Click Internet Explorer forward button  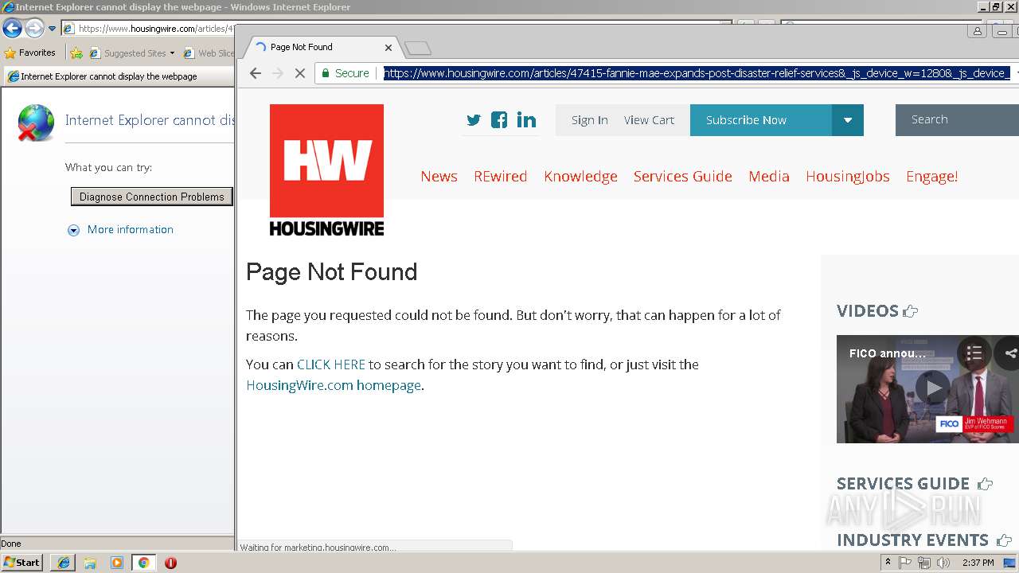pyautogui.click(x=34, y=29)
